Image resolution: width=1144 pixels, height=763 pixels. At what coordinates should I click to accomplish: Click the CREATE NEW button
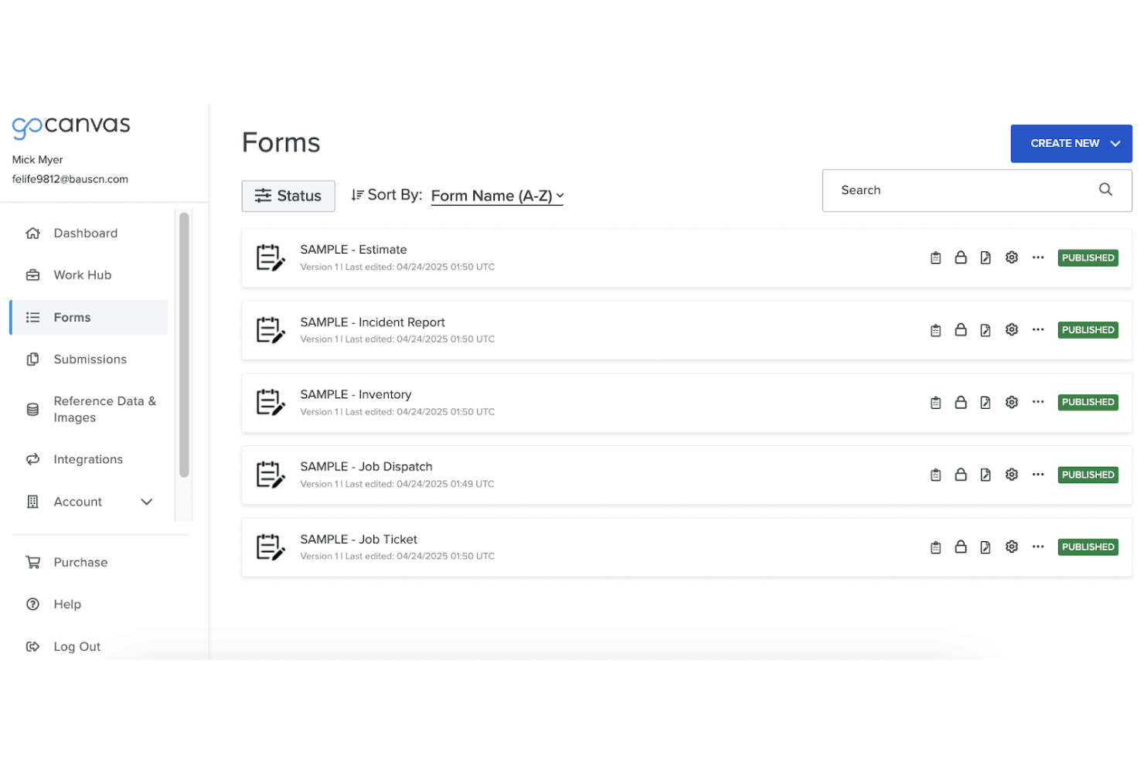point(1071,143)
